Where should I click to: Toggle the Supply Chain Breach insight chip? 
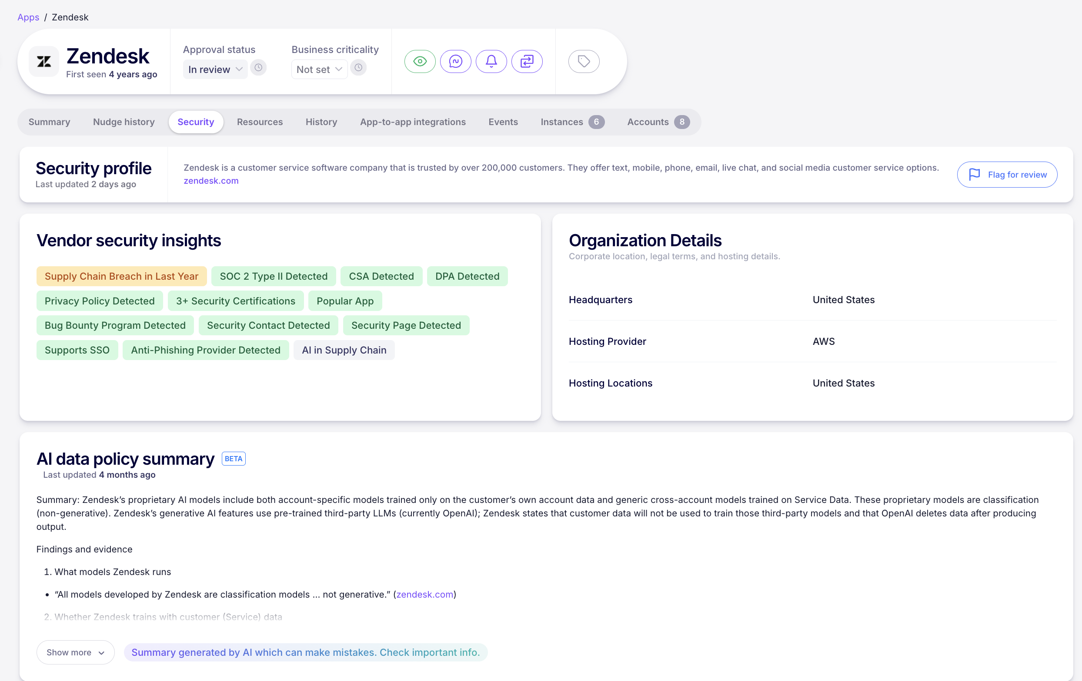[121, 276]
